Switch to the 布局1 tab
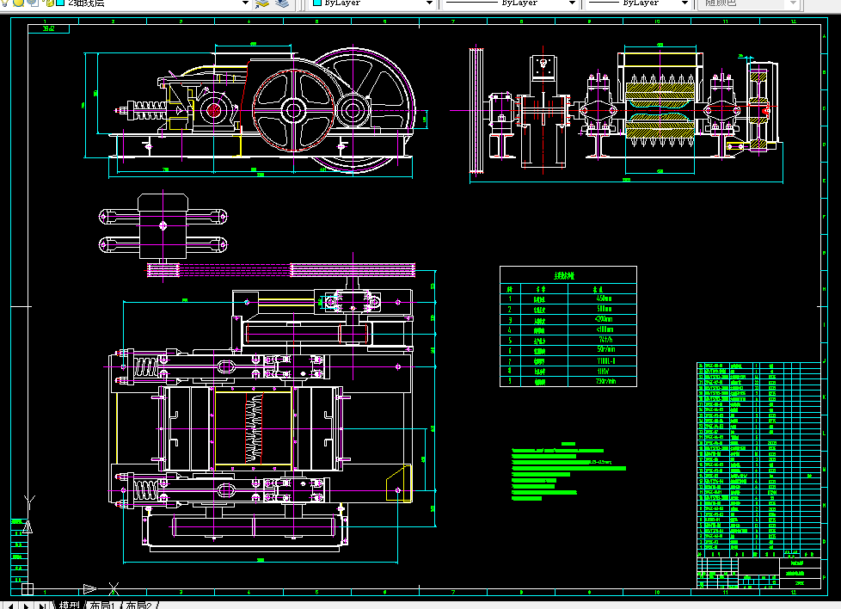Viewport: 841px width, 609px height. (102, 605)
